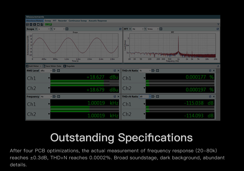The image size is (244, 171).
Task: Click Save Meter Data
Action: (x=52, y=66)
